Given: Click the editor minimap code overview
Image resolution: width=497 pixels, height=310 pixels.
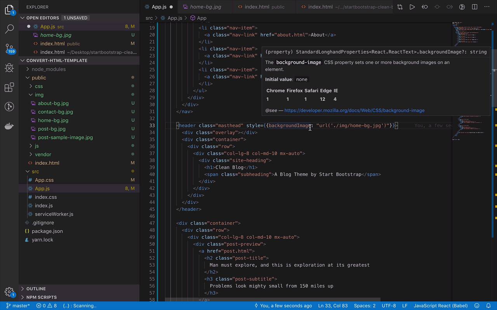Looking at the screenshot, I should (472, 81).
